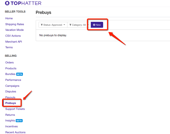
Task: Click the New prebuy button
Action: (x=97, y=25)
